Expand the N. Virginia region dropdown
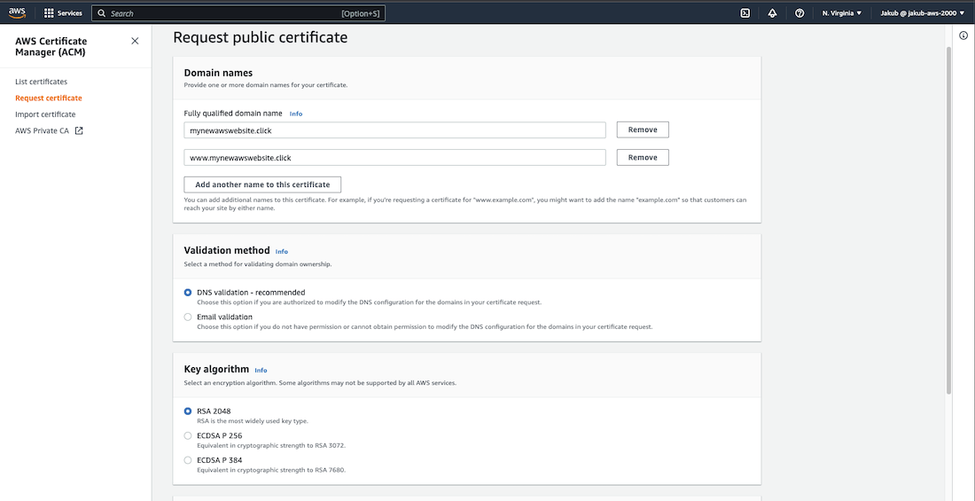The height and width of the screenshot is (501, 975). pyautogui.click(x=841, y=13)
